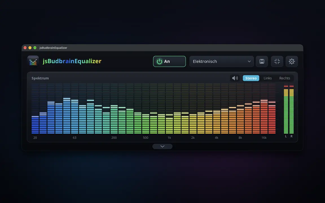The width and height of the screenshot is (325, 203).
Task: Turn off the equalizer with the An power toggle
Action: click(x=169, y=61)
